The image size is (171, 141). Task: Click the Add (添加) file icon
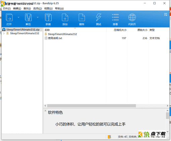coord(65,17)
